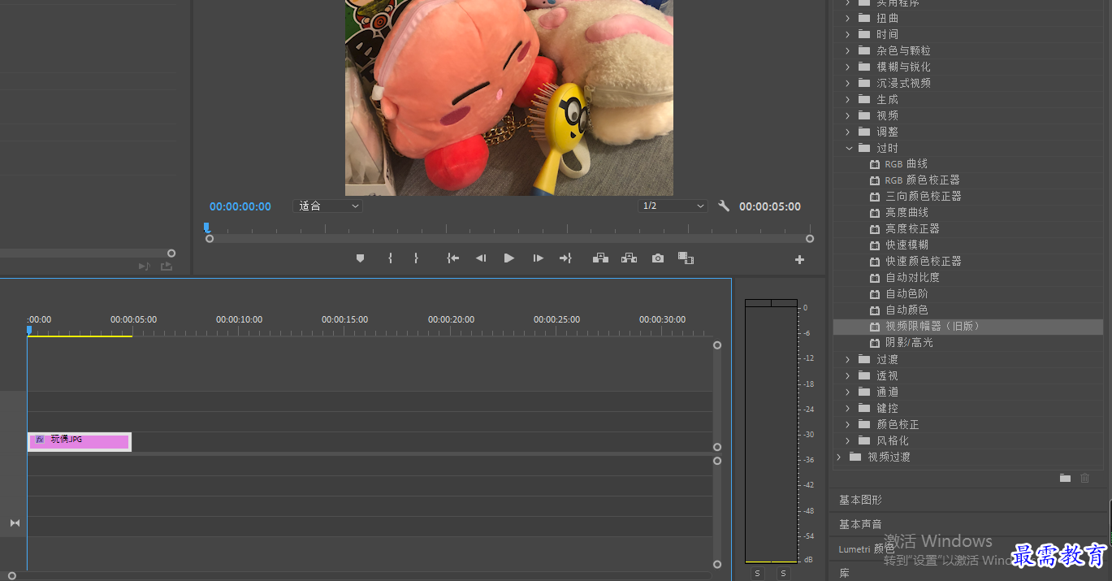The height and width of the screenshot is (581, 1112).
Task: Select the RGB 颜色校正器 effect
Action: coord(922,180)
